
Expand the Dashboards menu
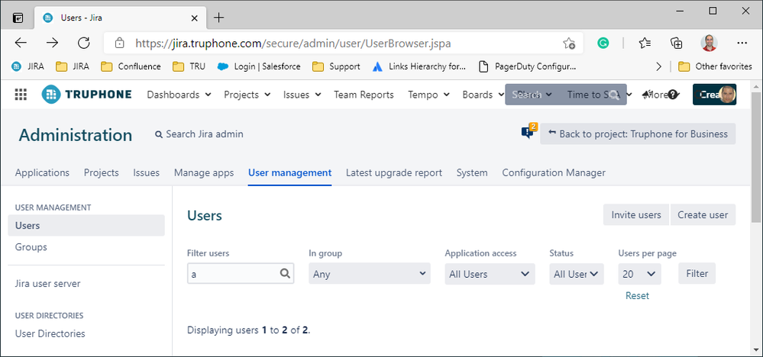click(179, 95)
